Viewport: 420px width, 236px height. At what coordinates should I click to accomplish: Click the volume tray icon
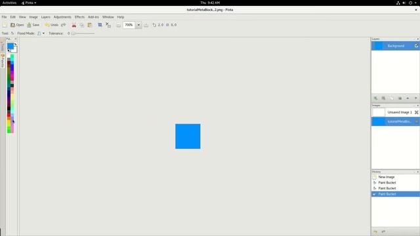404,3
